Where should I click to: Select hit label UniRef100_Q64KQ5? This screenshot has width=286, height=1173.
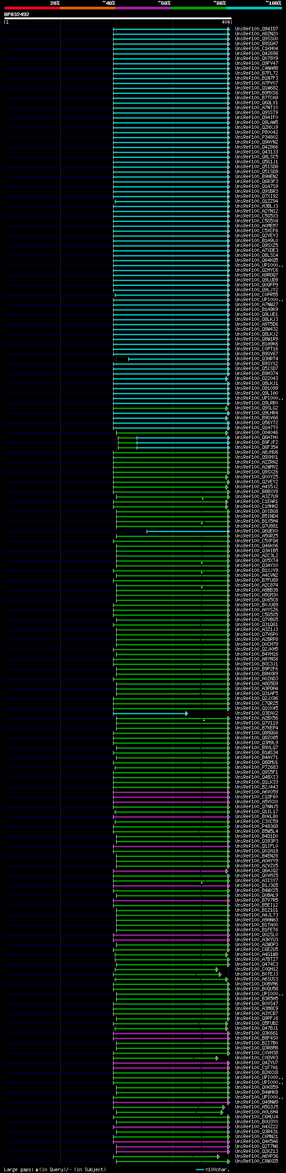pyautogui.click(x=257, y=260)
